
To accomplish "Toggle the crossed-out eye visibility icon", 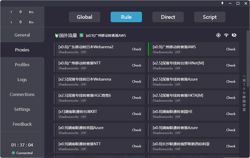I will (x=234, y=35).
